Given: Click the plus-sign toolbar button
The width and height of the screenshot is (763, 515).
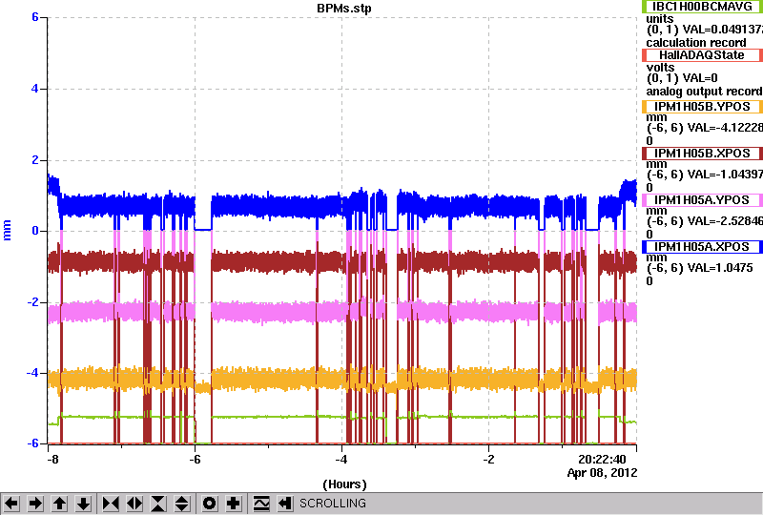Looking at the screenshot, I should pos(234,504).
